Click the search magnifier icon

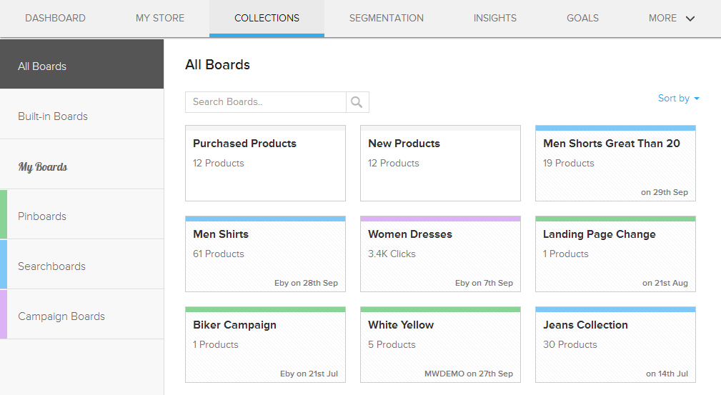357,102
